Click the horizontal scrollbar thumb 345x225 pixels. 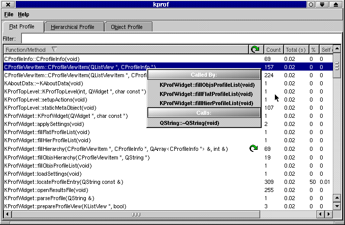pyautogui.click(x=136, y=214)
